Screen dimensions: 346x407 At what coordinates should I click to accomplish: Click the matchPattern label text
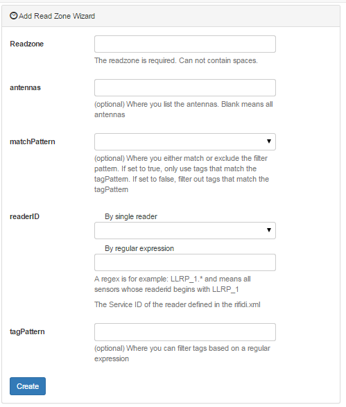click(x=33, y=141)
